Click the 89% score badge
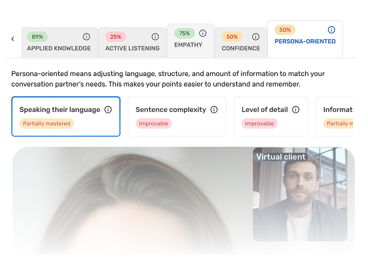 37,37
